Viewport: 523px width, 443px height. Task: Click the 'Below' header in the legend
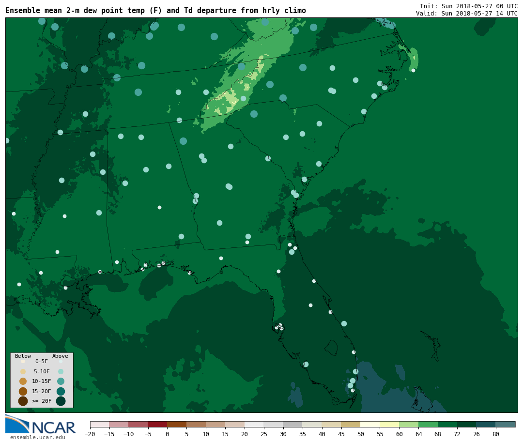click(x=23, y=356)
